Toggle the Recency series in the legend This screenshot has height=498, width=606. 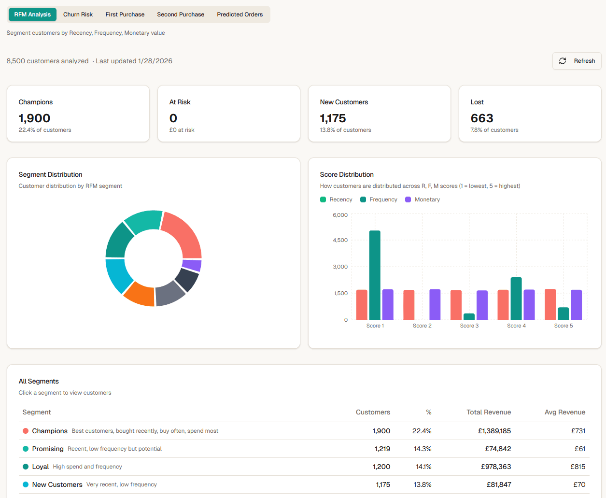pyautogui.click(x=337, y=199)
